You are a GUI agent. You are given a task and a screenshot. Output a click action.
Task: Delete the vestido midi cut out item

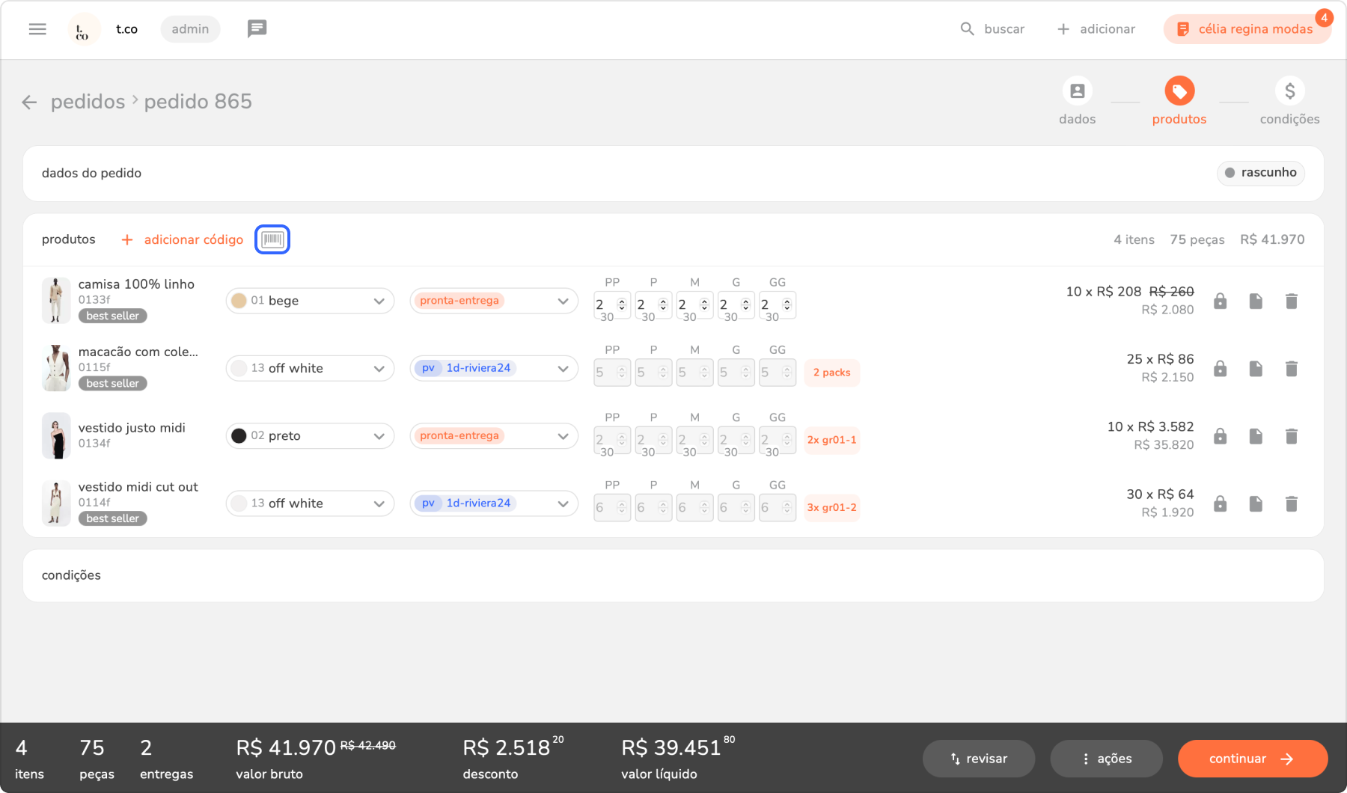click(1291, 504)
